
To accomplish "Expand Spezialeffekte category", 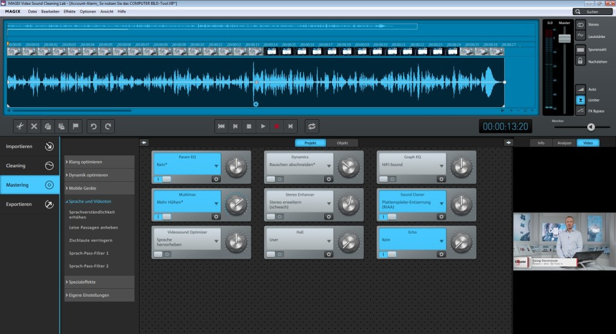I will [99, 282].
